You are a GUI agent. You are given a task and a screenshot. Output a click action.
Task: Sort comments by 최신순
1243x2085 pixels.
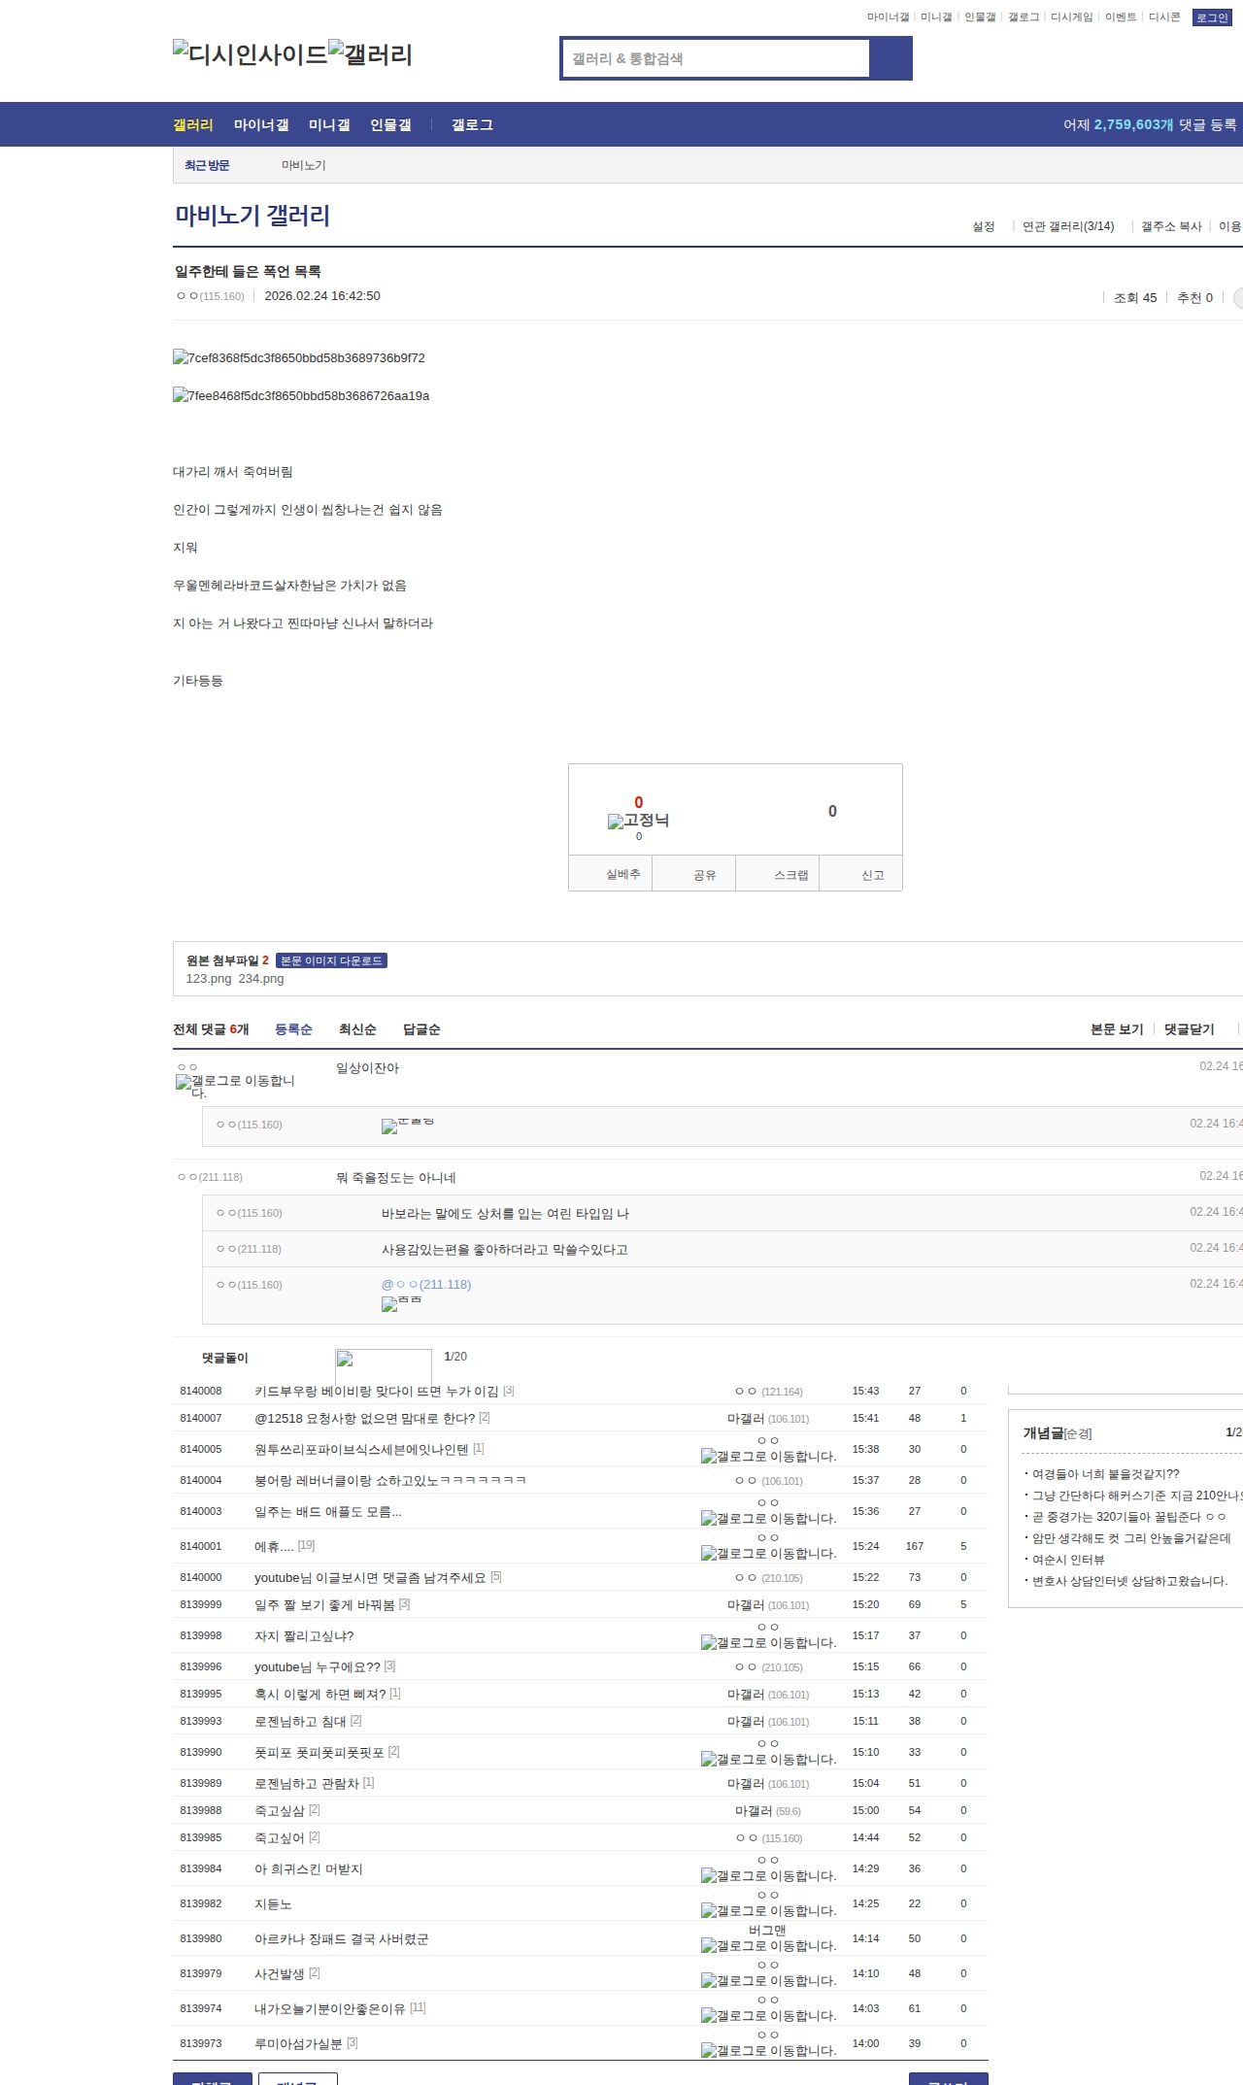tap(357, 1029)
